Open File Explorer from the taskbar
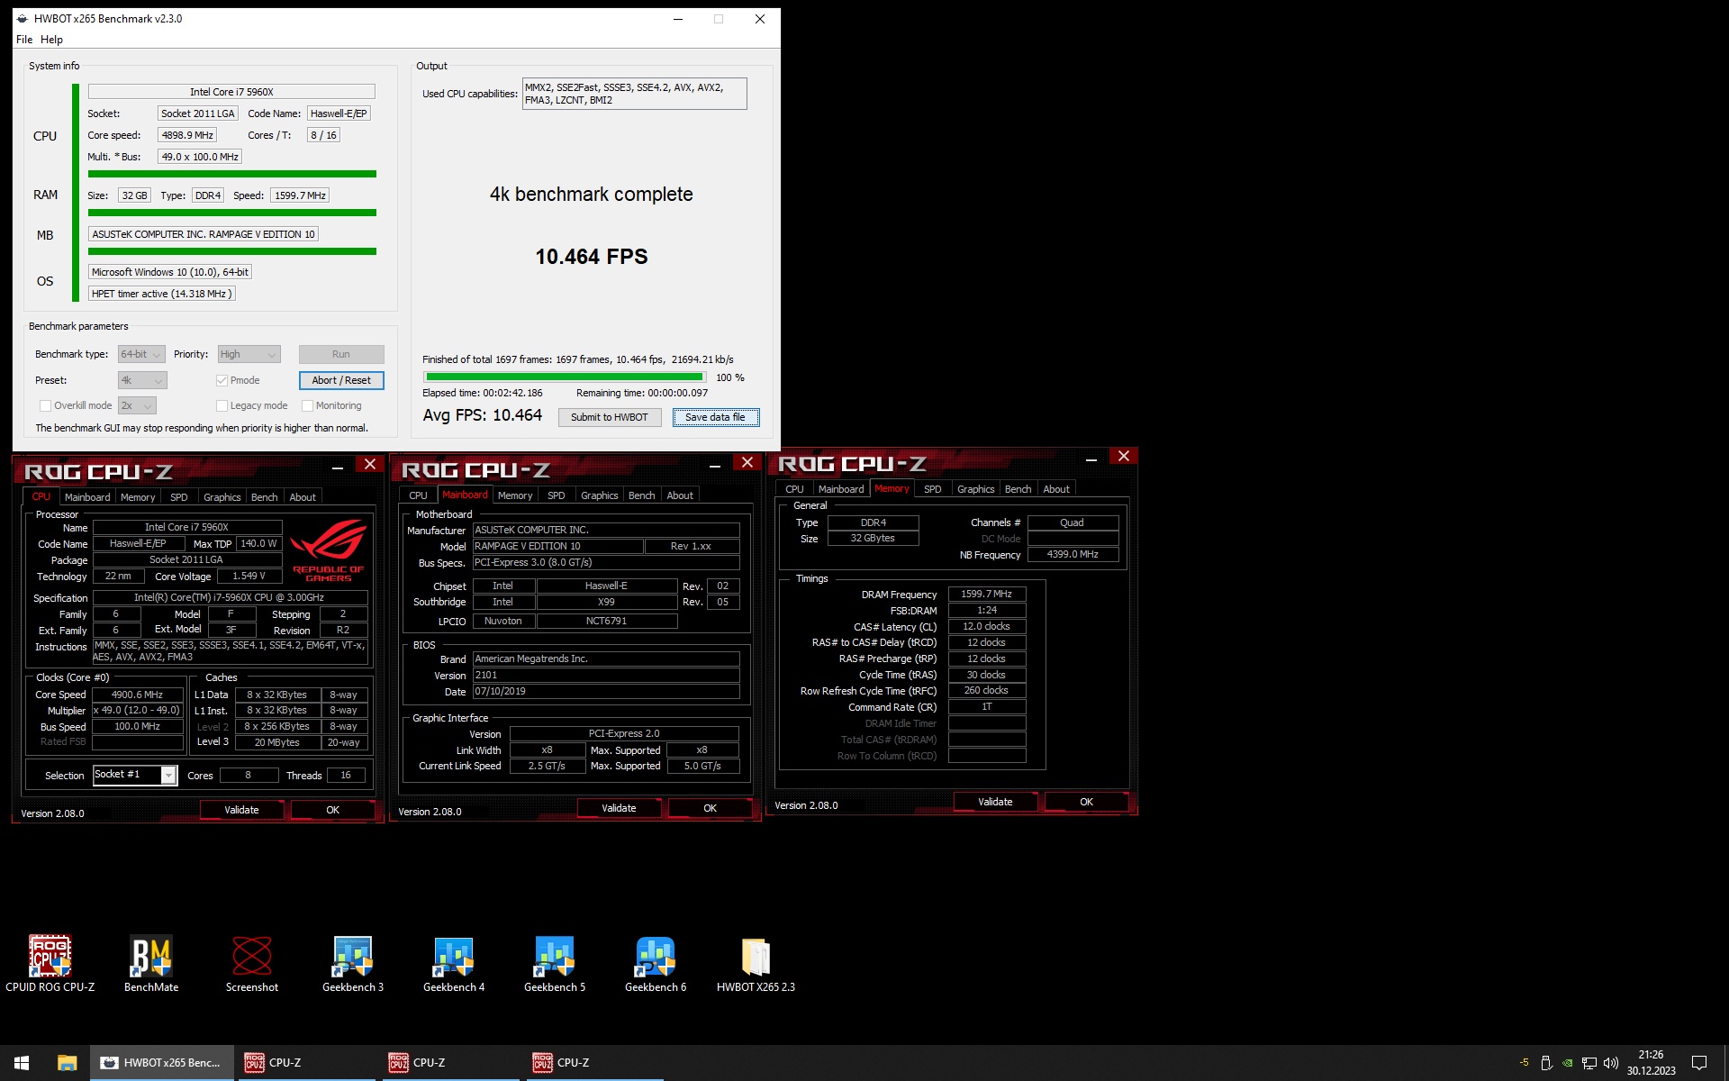This screenshot has height=1081, width=1729. click(x=67, y=1063)
